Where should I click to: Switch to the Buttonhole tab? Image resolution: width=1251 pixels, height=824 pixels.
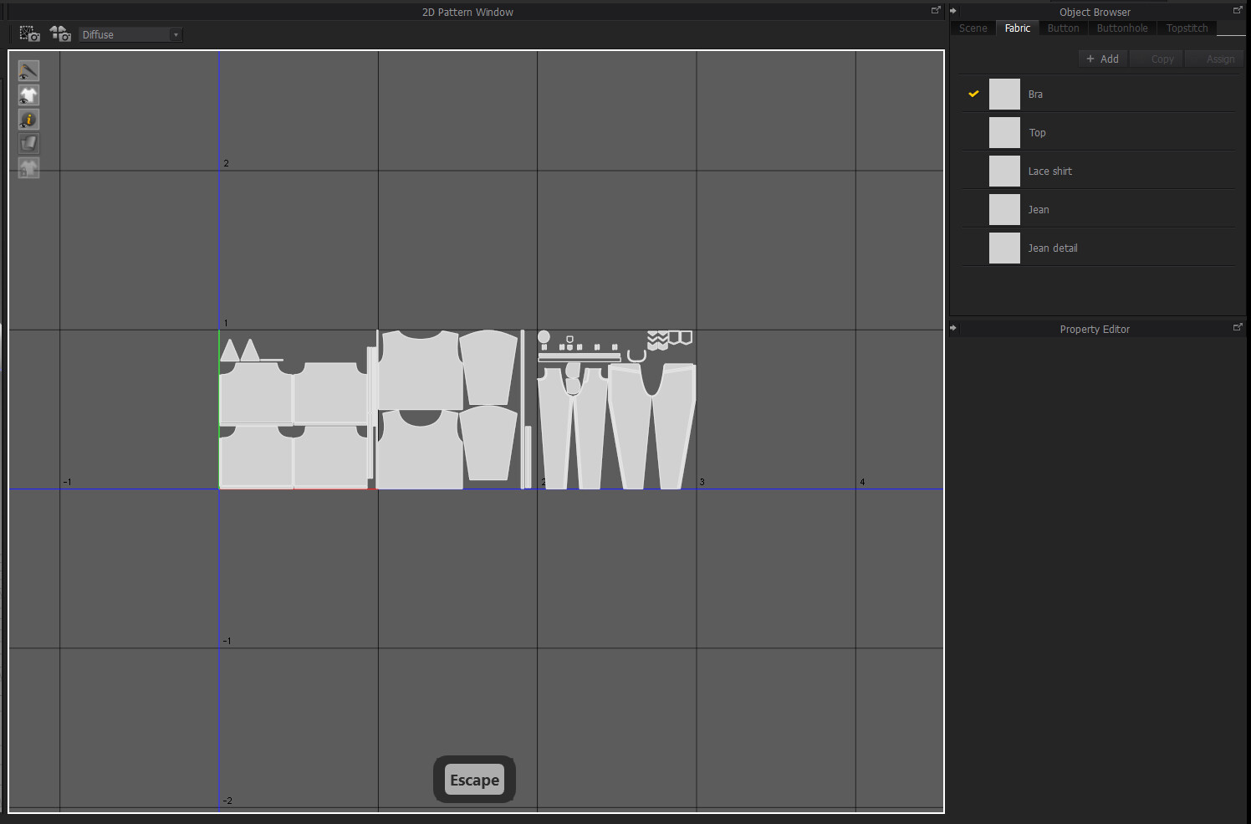(1121, 28)
